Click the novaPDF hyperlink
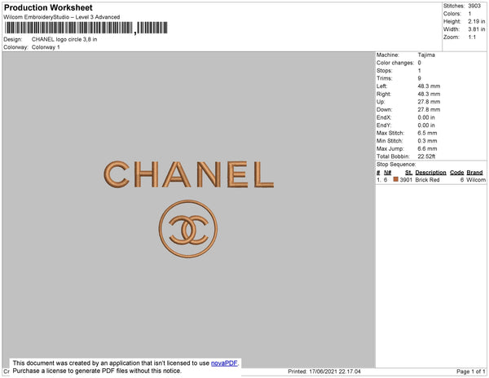The height and width of the screenshot is (378, 489). click(224, 363)
